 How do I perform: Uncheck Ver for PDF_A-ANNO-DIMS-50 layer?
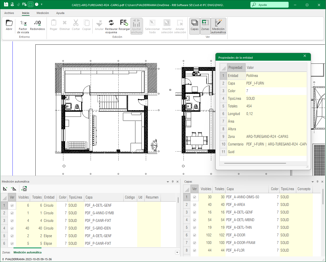tap(195, 197)
